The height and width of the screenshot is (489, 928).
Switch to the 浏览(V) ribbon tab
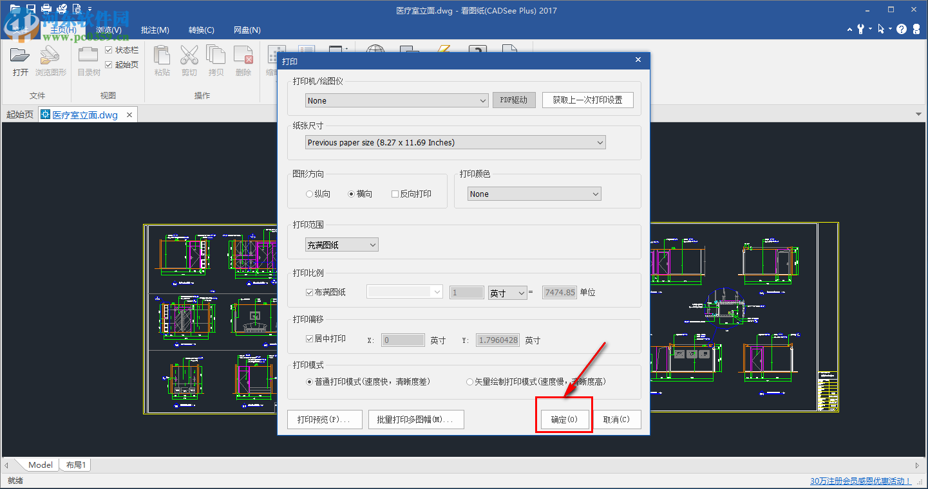pyautogui.click(x=109, y=30)
